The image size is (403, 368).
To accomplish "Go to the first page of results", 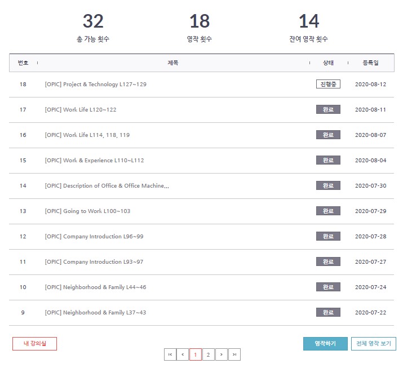I will pos(170,354).
